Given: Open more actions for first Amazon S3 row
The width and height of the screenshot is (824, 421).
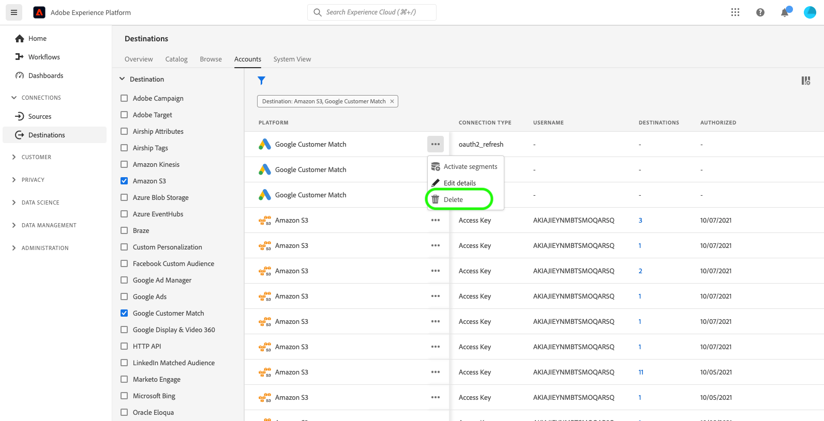Looking at the screenshot, I should 436,220.
